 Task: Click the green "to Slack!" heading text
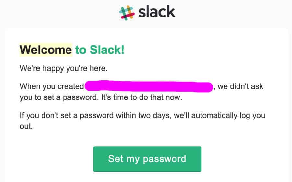[x=100, y=50]
